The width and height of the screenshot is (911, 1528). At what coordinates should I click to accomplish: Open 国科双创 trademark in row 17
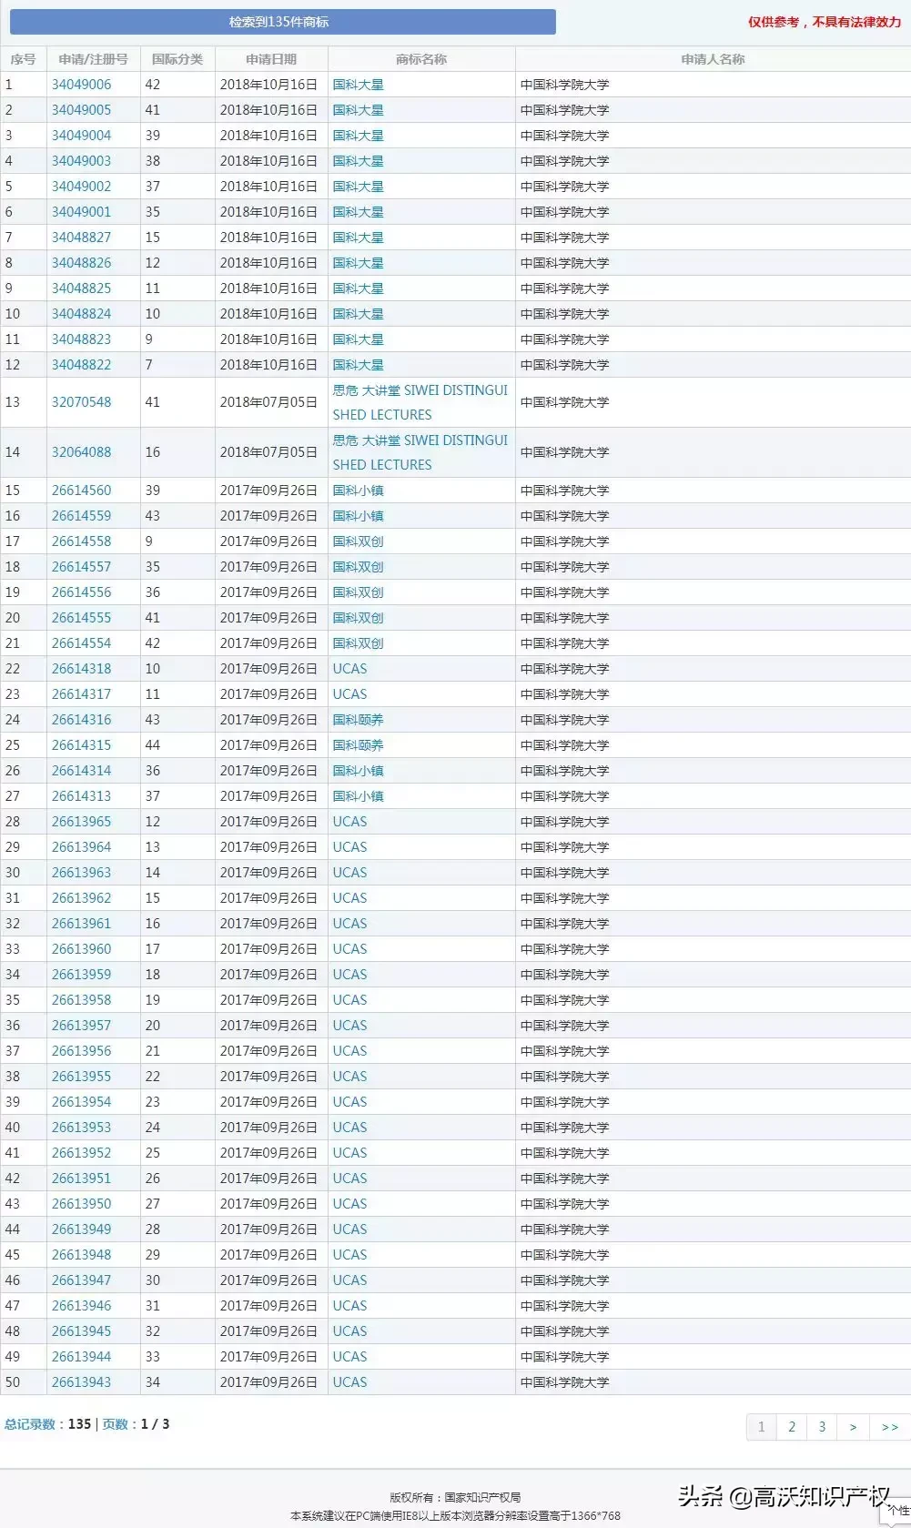point(358,541)
